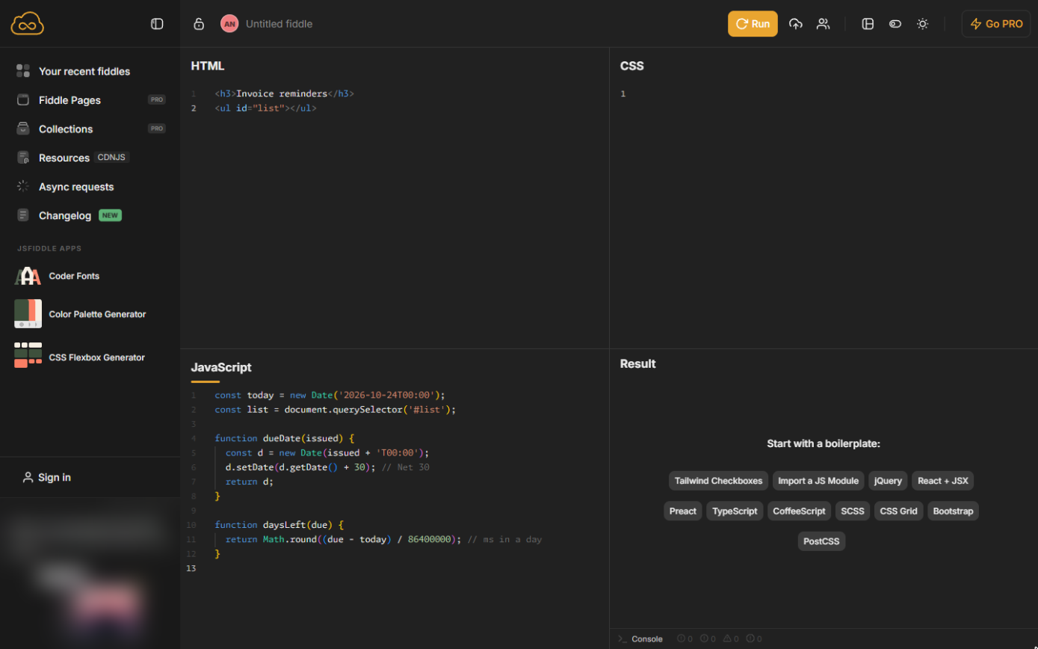Open the HTML panel language options
Screen dimensions: 1038x649
tap(208, 66)
